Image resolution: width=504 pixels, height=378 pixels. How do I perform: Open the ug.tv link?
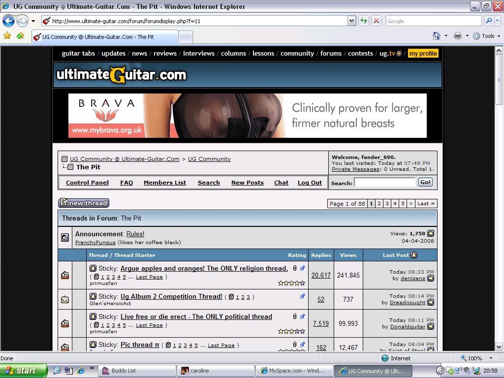(x=390, y=53)
